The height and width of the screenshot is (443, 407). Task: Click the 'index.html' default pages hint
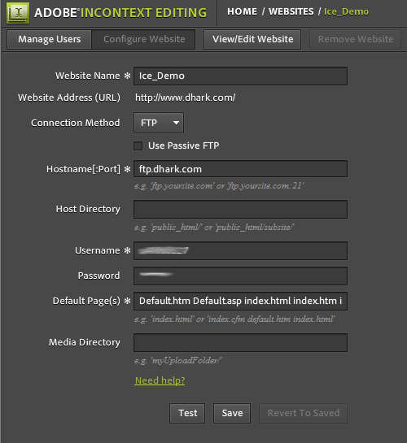pos(234,319)
